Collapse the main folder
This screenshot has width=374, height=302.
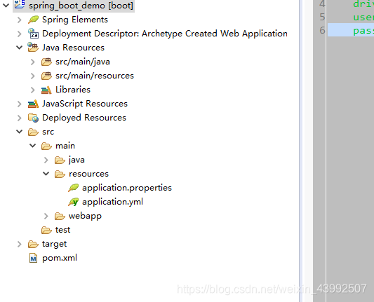point(33,146)
